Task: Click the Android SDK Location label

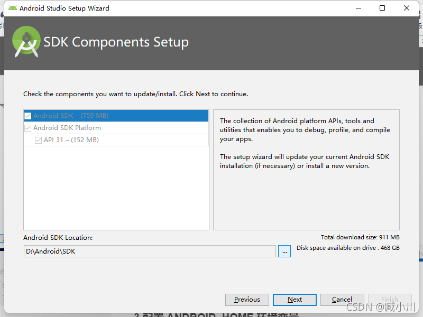Action: click(x=58, y=237)
